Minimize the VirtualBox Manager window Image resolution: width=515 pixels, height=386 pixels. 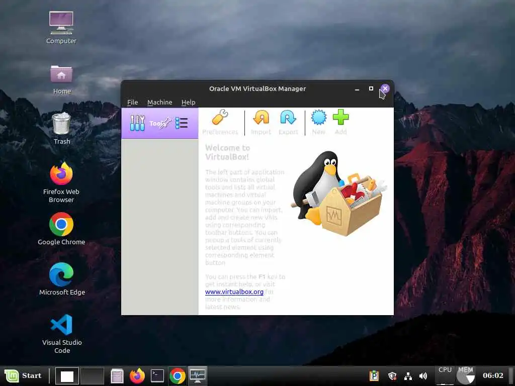357,89
